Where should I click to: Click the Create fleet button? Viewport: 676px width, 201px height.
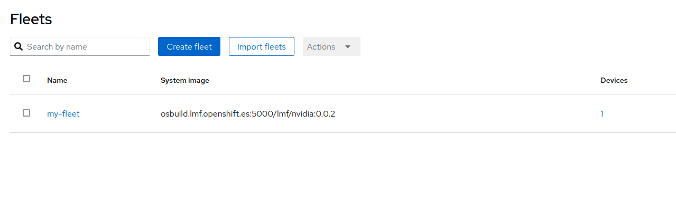(189, 46)
